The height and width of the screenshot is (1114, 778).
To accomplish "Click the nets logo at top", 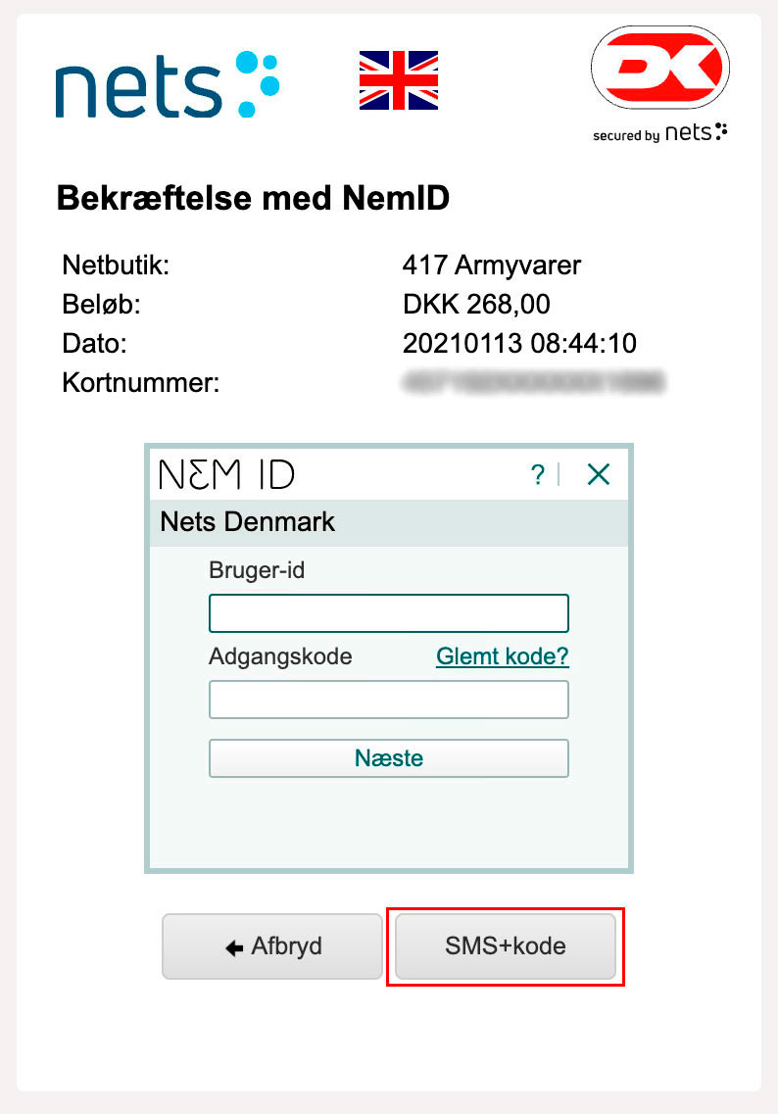I will pyautogui.click(x=167, y=84).
